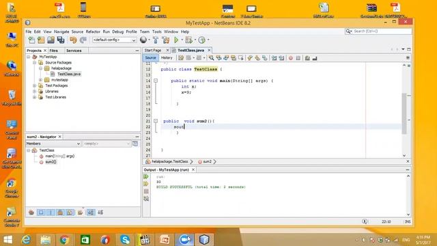Open Skype from the Windows taskbar
This screenshot has width=437, height=246.
(125, 240)
